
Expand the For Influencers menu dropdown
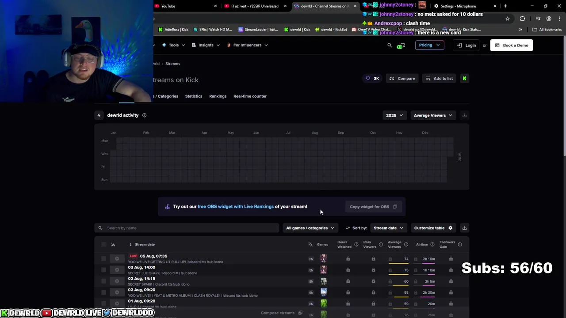tap(247, 45)
